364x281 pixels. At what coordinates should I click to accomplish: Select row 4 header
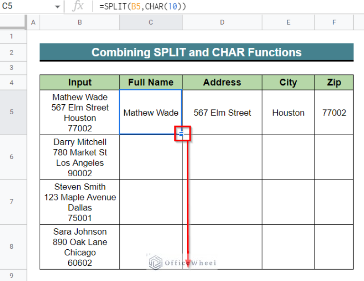[x=13, y=82]
